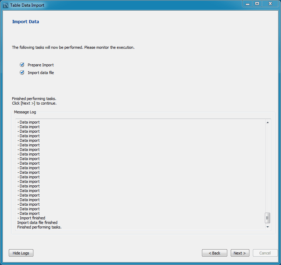Proceed with the Next button
The image size is (281, 265).
click(240, 253)
